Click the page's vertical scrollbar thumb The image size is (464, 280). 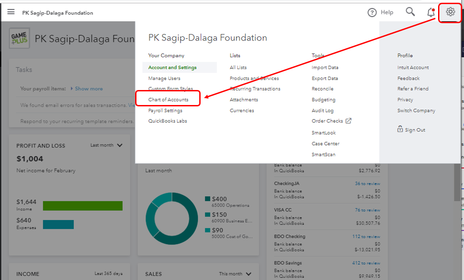tap(457, 182)
